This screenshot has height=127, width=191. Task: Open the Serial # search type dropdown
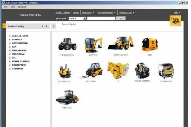[84, 19]
